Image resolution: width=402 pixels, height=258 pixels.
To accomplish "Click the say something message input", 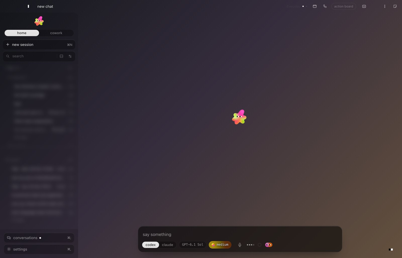I will tap(240, 234).
